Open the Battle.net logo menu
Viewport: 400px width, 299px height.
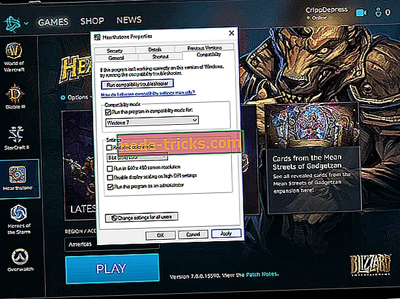pos(12,23)
